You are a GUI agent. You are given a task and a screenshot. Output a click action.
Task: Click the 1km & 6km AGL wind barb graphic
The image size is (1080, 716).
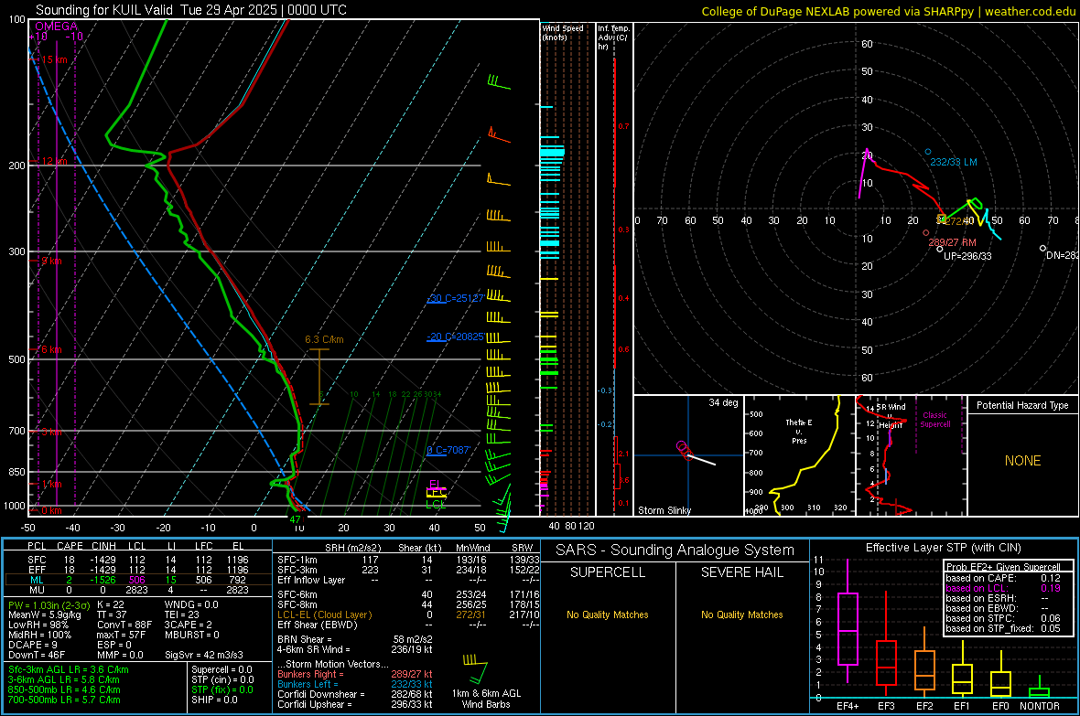click(475, 668)
